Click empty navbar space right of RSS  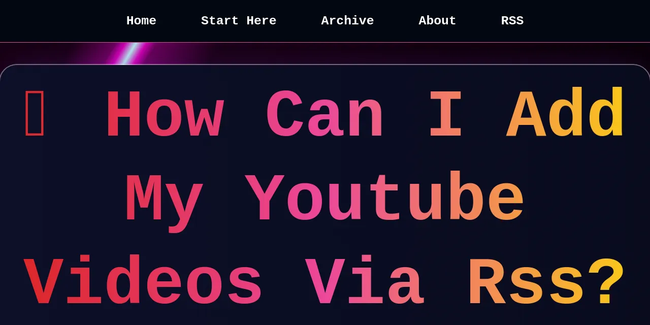pyautogui.click(x=584, y=21)
